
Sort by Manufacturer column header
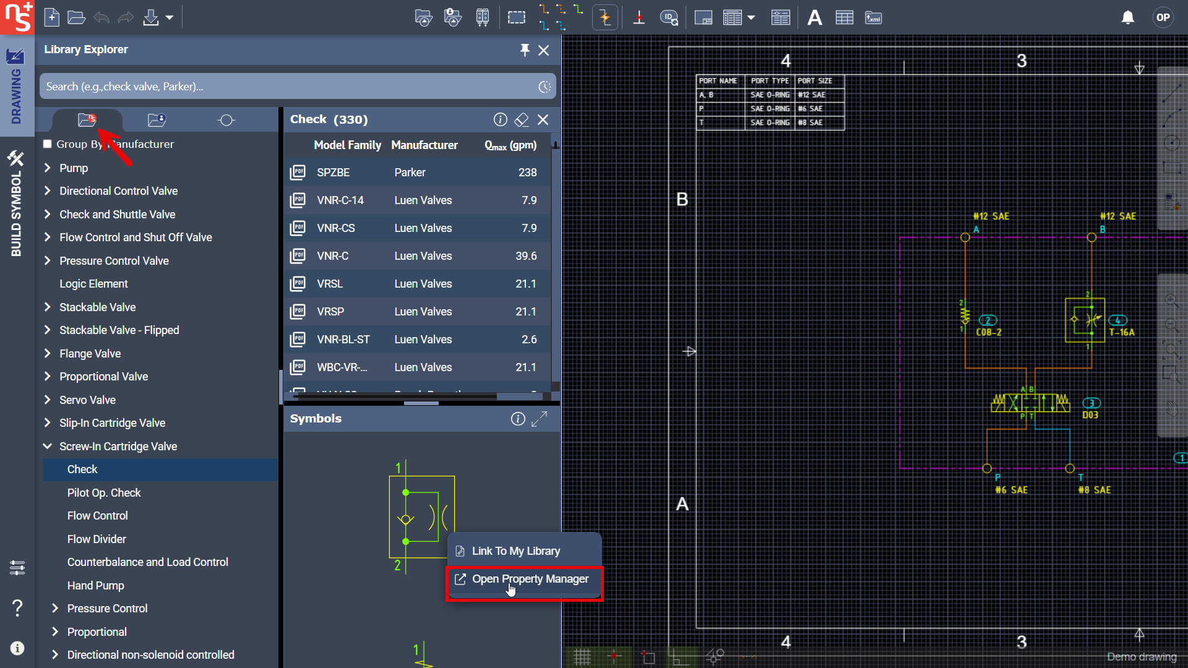click(424, 145)
